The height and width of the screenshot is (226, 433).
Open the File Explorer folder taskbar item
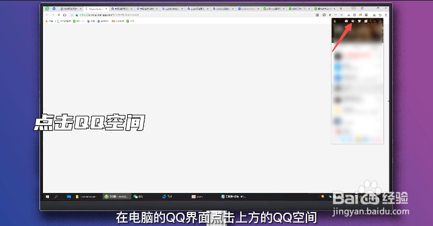[x=86, y=196]
